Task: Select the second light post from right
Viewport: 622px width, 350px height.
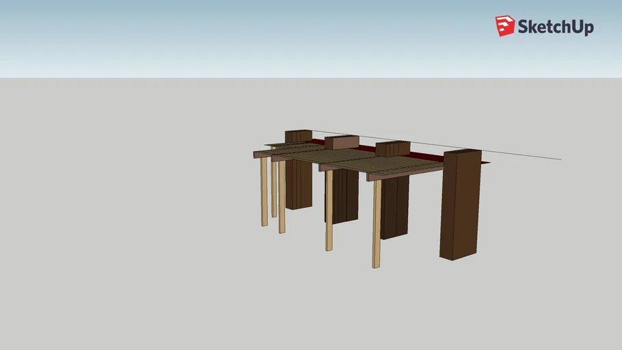Action: point(329,211)
